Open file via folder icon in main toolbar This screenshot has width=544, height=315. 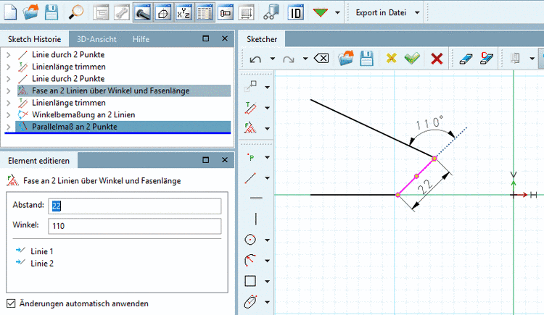point(30,12)
